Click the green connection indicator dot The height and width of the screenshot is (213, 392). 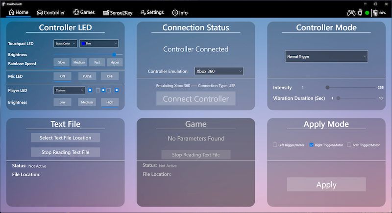tap(367, 13)
